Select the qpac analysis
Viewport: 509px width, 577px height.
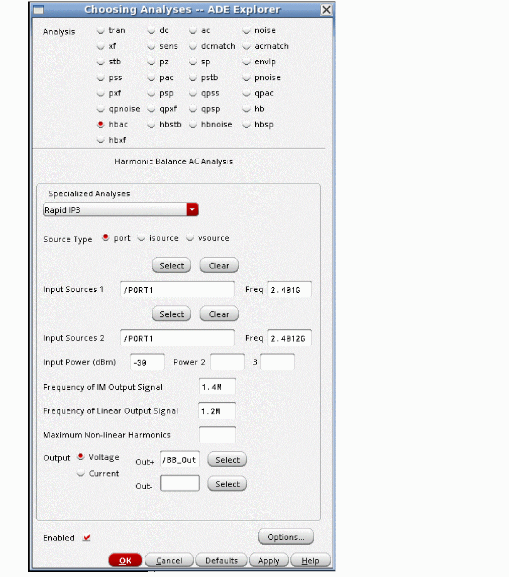tap(246, 93)
